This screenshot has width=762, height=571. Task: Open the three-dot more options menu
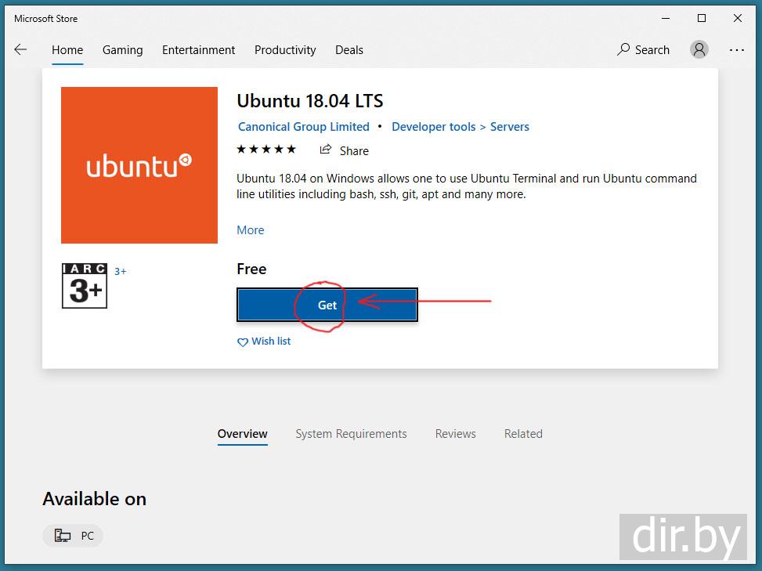(x=736, y=49)
